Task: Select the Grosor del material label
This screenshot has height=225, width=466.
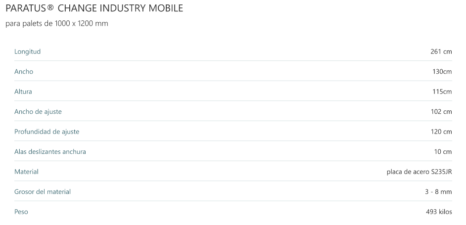Action: [43, 192]
